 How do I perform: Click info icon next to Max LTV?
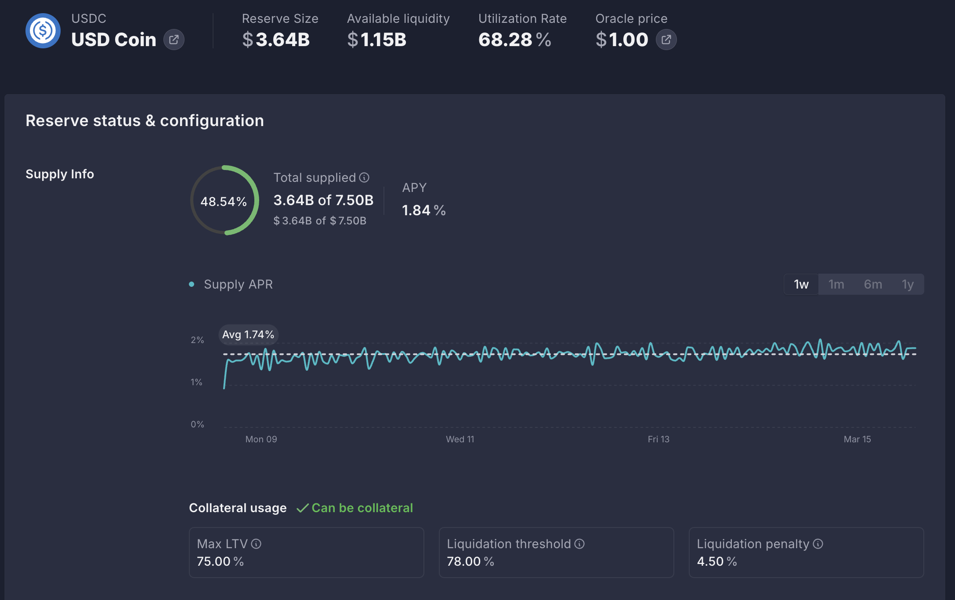pyautogui.click(x=256, y=544)
